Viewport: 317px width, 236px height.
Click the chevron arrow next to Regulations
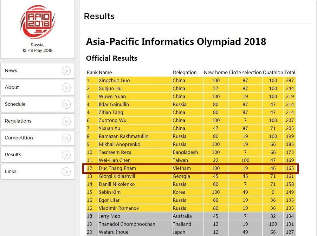tap(66, 121)
